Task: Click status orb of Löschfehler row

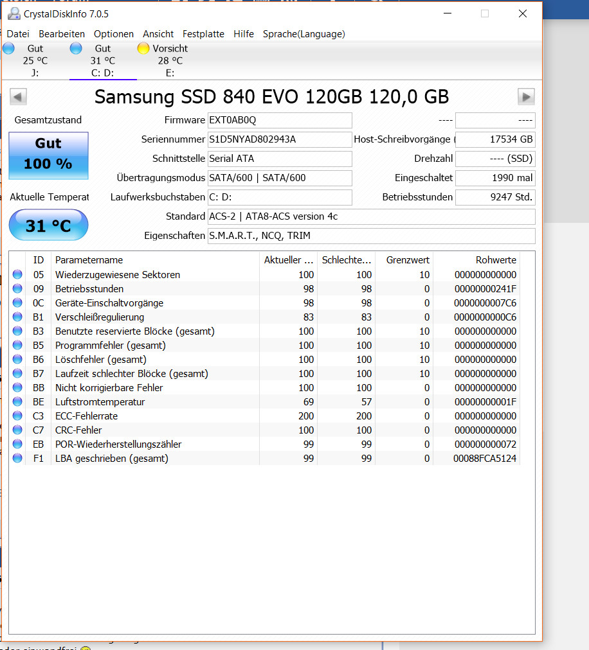Action: 17,359
